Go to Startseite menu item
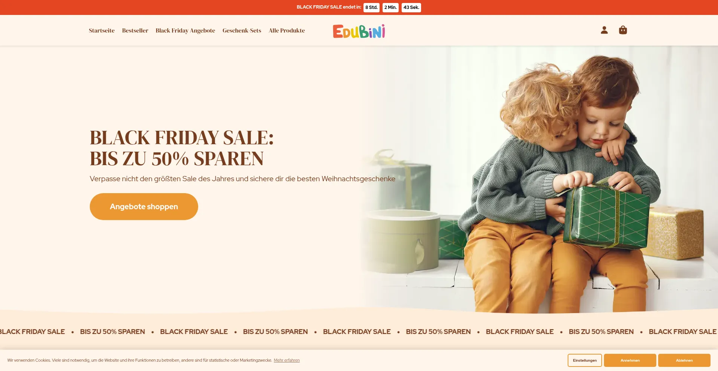Viewport: 718px width, 371px height. [102, 31]
